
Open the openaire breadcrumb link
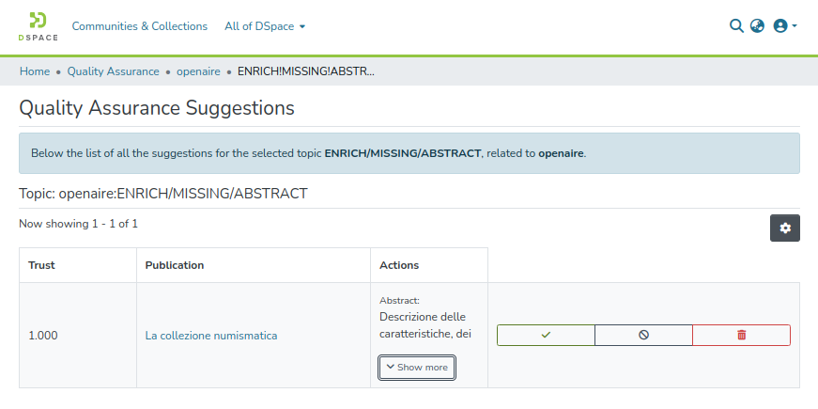[x=198, y=71]
